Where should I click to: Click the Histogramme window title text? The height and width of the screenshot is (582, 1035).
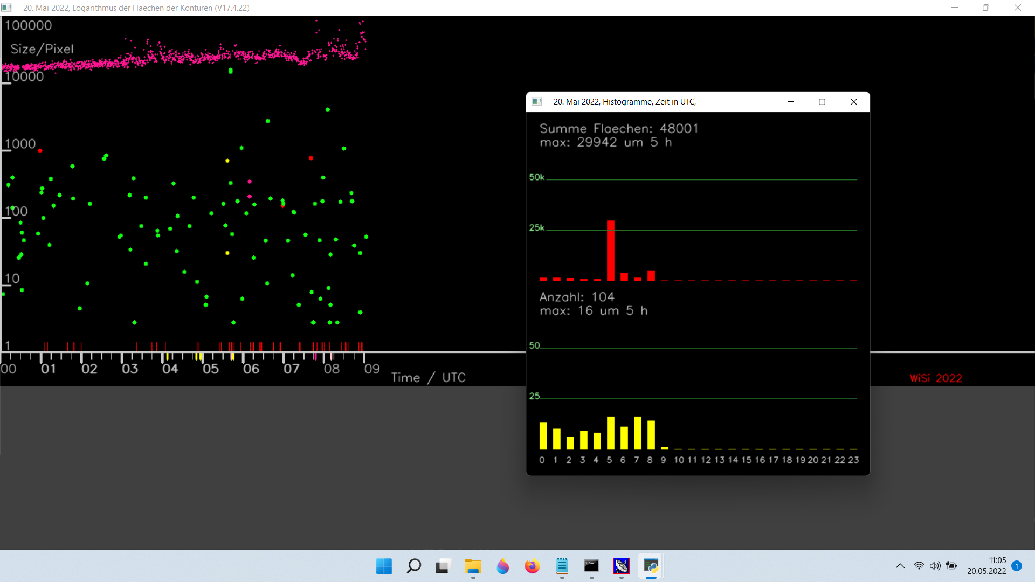[625, 102]
